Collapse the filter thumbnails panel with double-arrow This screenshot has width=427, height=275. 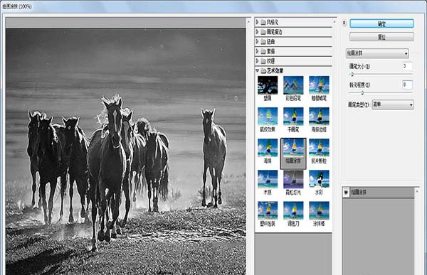(344, 23)
